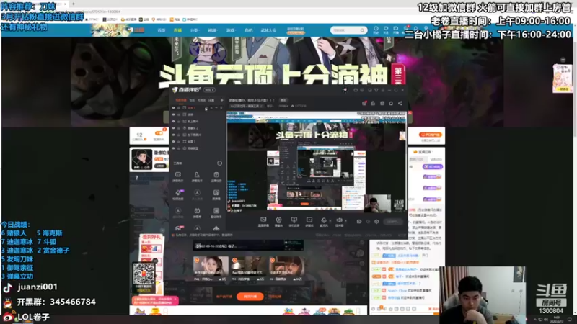Screen dimensions: 577x324
Task: Open speaker options arrow
Action: 346,221
